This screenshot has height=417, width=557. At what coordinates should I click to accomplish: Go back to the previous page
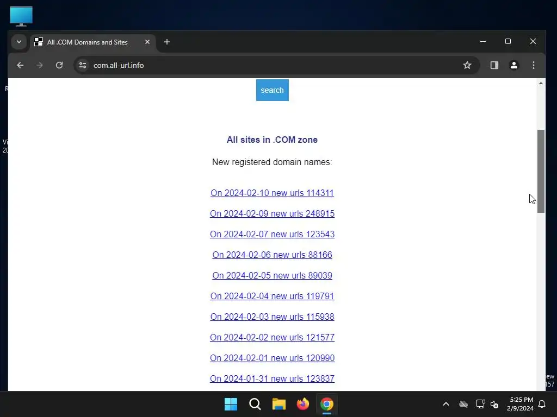click(x=20, y=65)
